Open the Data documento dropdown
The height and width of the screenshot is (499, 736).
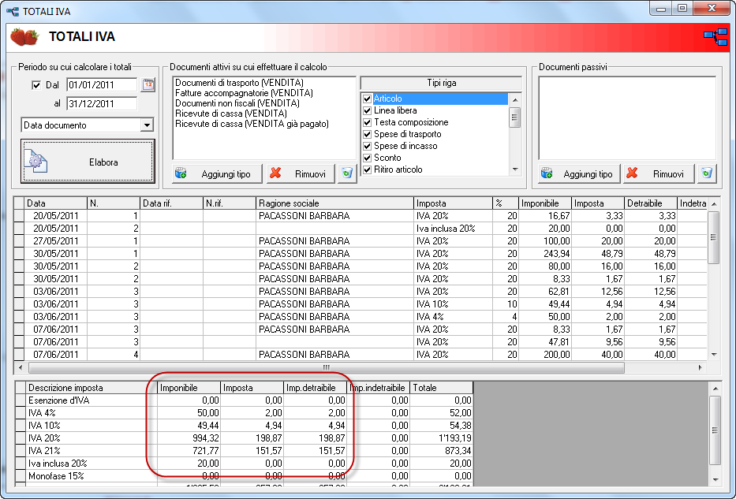pos(147,125)
